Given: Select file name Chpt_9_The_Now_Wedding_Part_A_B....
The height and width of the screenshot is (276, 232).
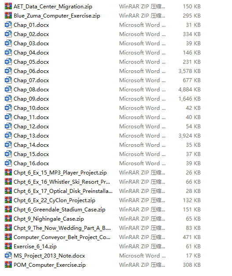Looking at the screenshot, I should click(62, 228).
